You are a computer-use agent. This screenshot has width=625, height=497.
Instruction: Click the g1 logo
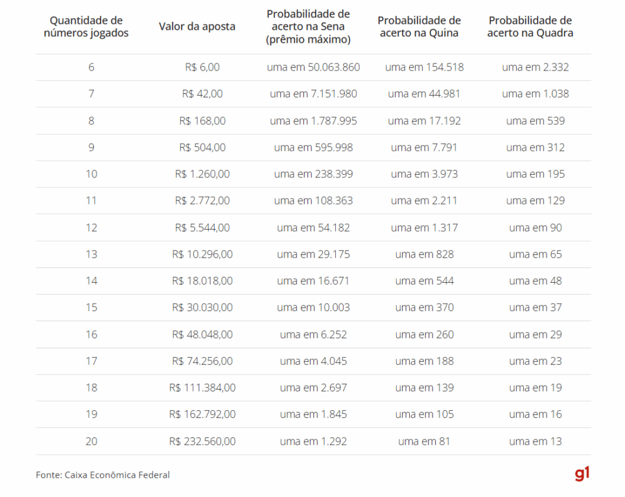pos(582,474)
